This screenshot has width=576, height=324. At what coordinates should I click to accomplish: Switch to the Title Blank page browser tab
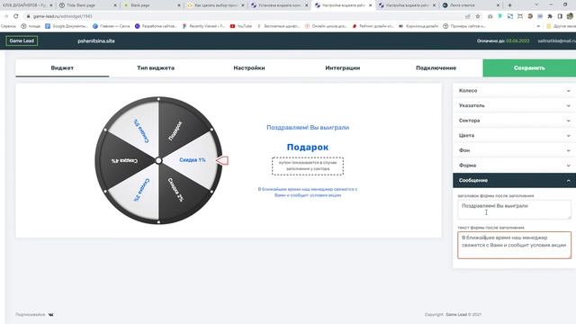tap(86, 5)
